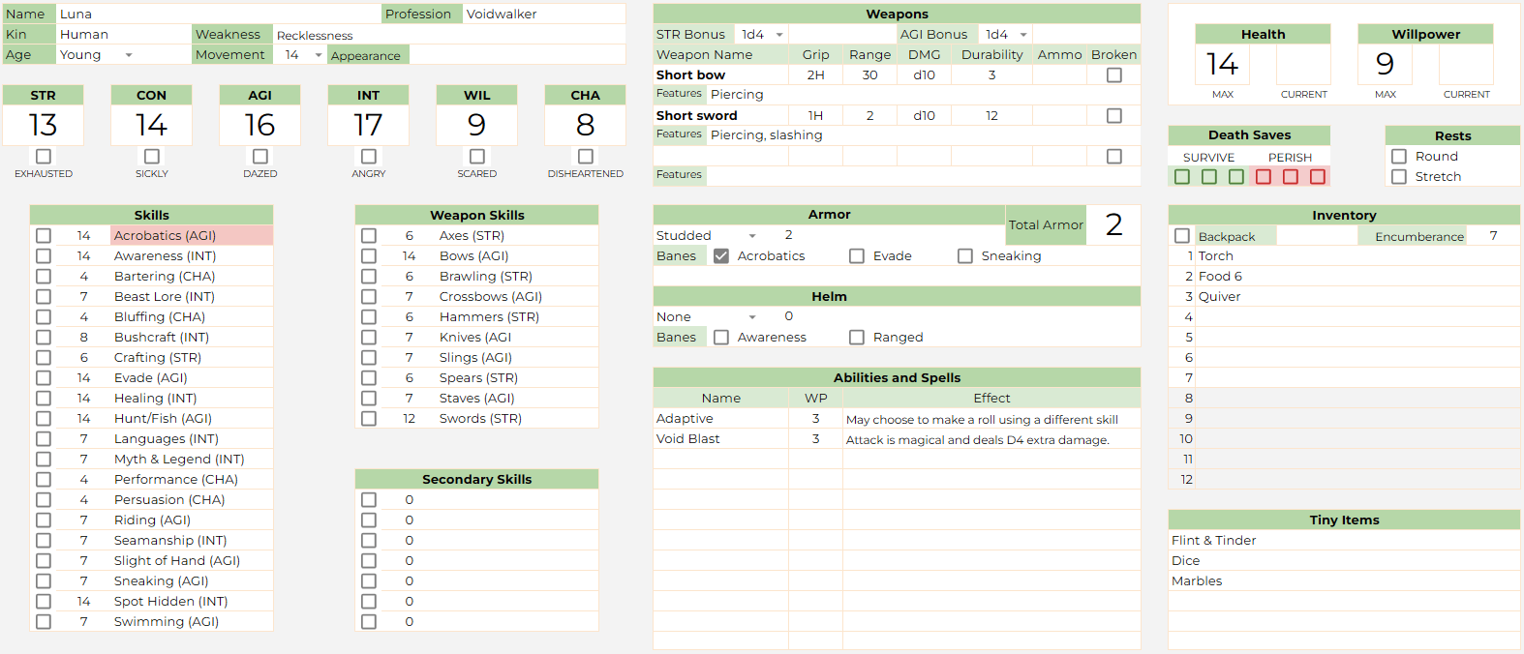Select the Short sword weapon name

(x=696, y=115)
